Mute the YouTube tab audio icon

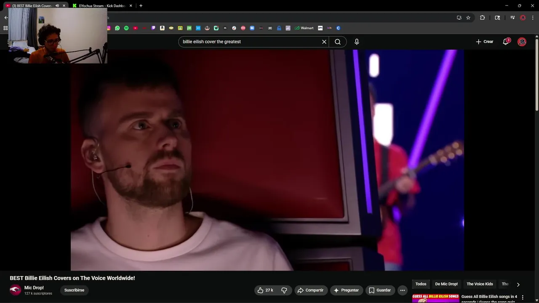tap(57, 6)
